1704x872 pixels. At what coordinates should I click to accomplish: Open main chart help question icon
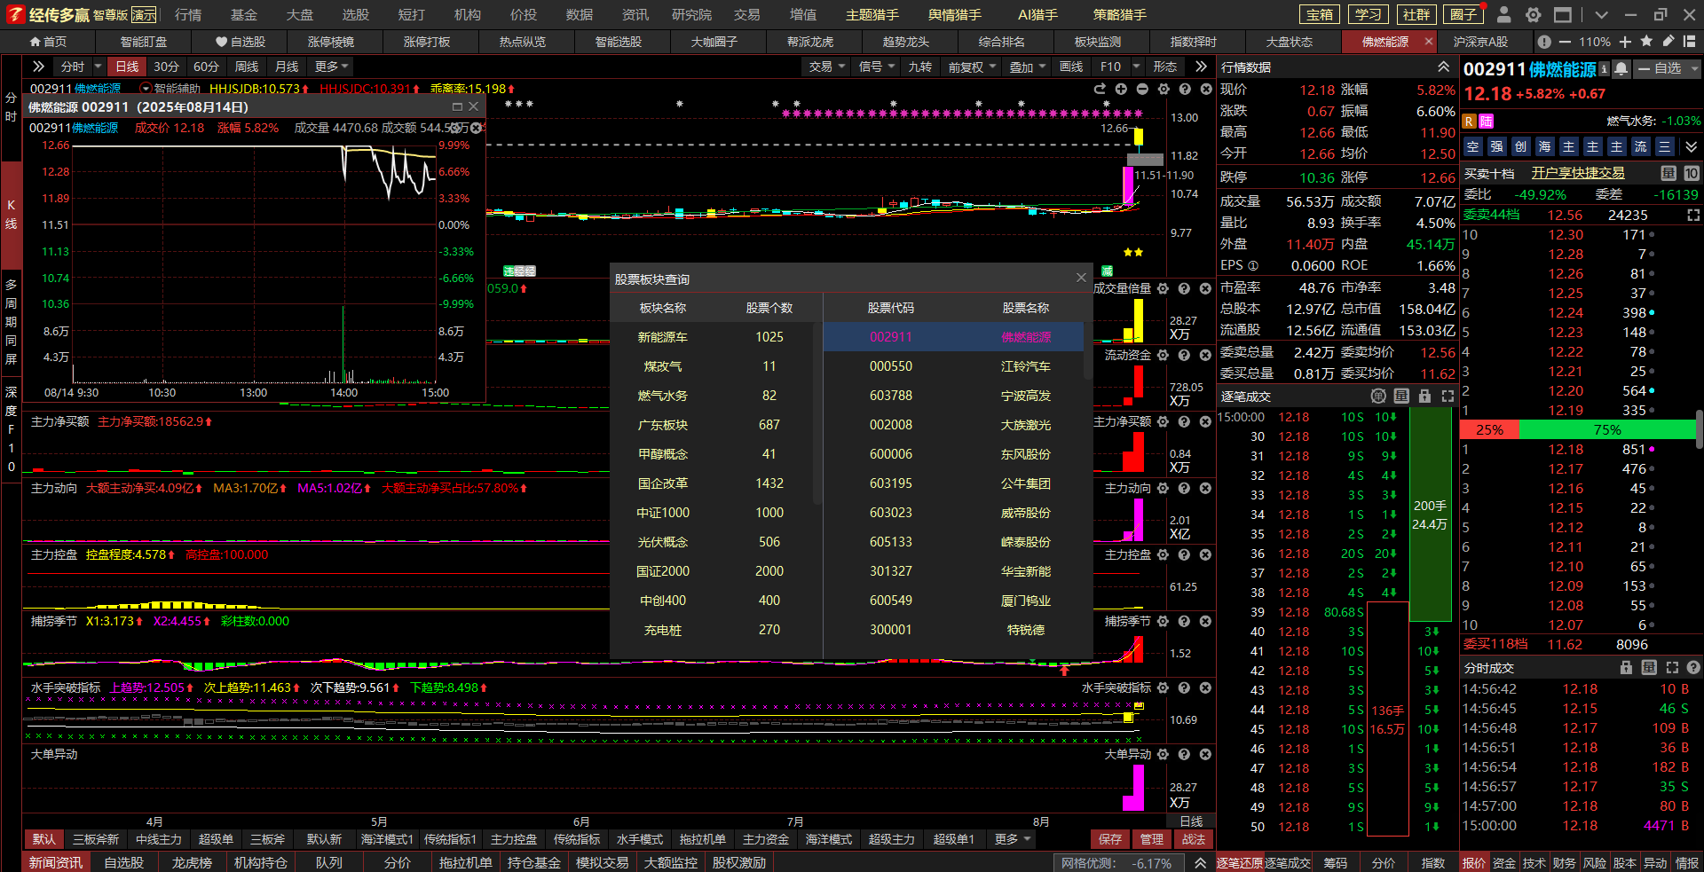(x=1185, y=89)
